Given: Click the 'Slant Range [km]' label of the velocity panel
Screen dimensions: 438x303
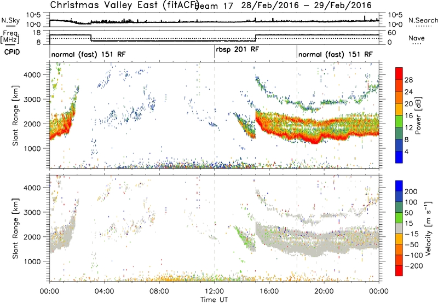Looking at the screenshot, I should pyautogui.click(x=15, y=229).
